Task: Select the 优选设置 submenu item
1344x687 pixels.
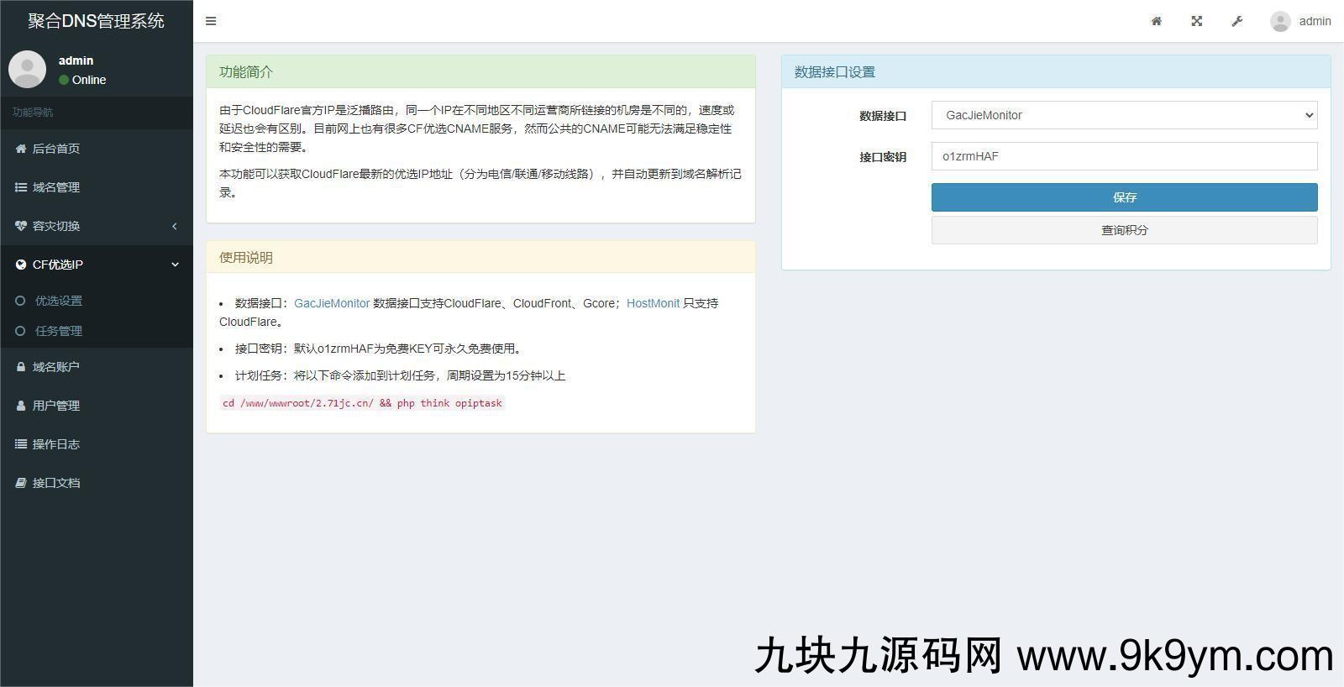Action: tap(59, 301)
